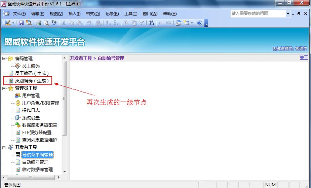Click the Undo icon
311x188 pixels.
(89, 23)
